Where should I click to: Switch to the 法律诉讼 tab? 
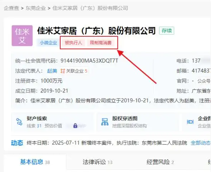[94, 162]
